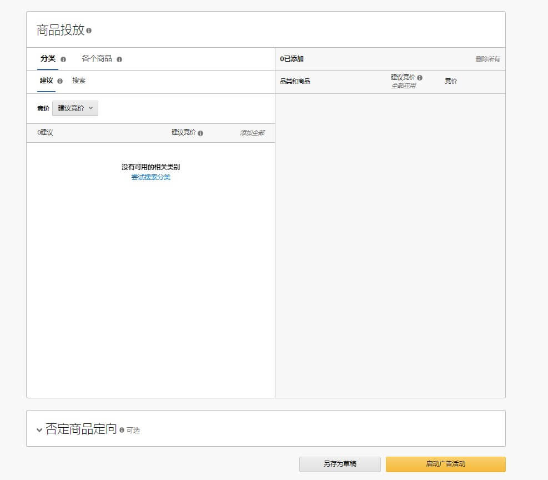Viewport: 548px width, 480px height.
Task: Click the 另存为草稿 button
Action: pos(340,464)
